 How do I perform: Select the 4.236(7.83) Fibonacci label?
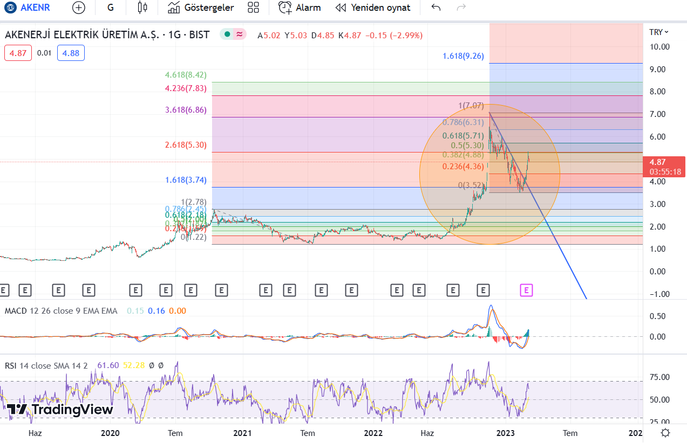[x=186, y=88]
